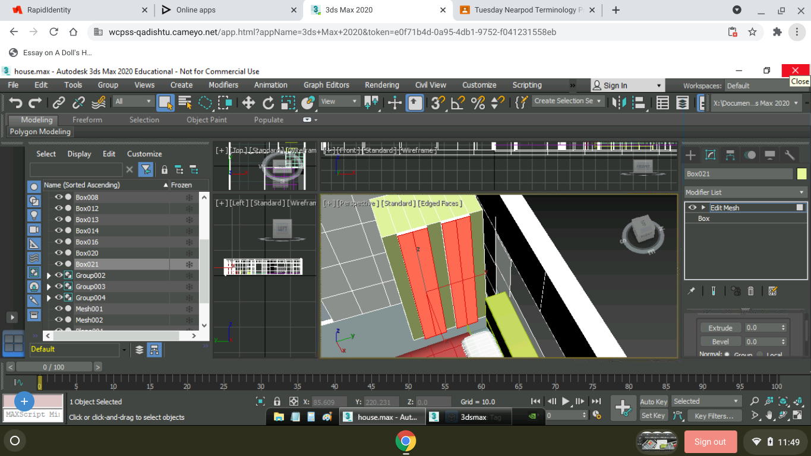Toggle Layer Explorer icon in toolbar

click(x=683, y=103)
